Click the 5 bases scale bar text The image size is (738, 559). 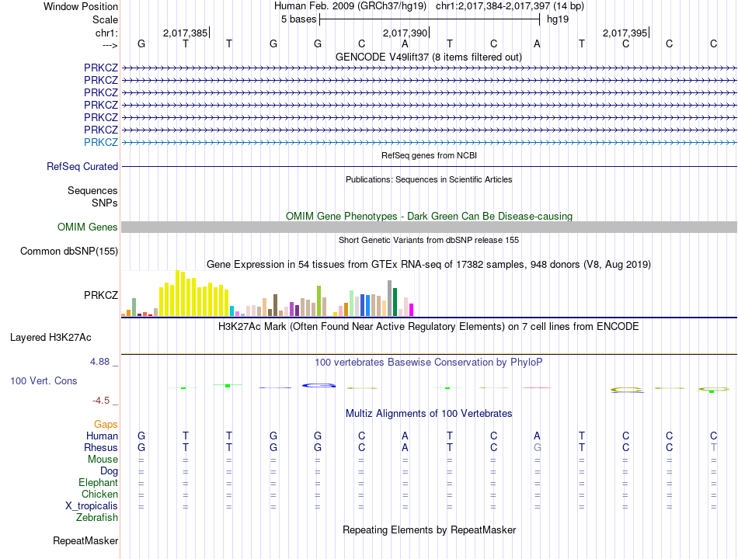coord(299,19)
